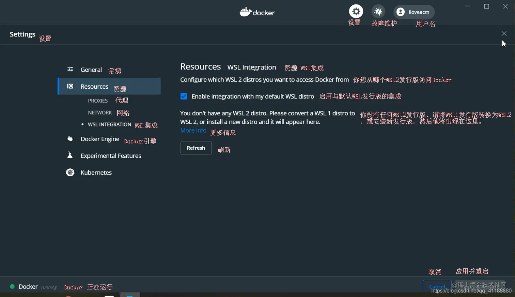
Task: Disable integration with default WSL distro
Action: pyautogui.click(x=184, y=96)
